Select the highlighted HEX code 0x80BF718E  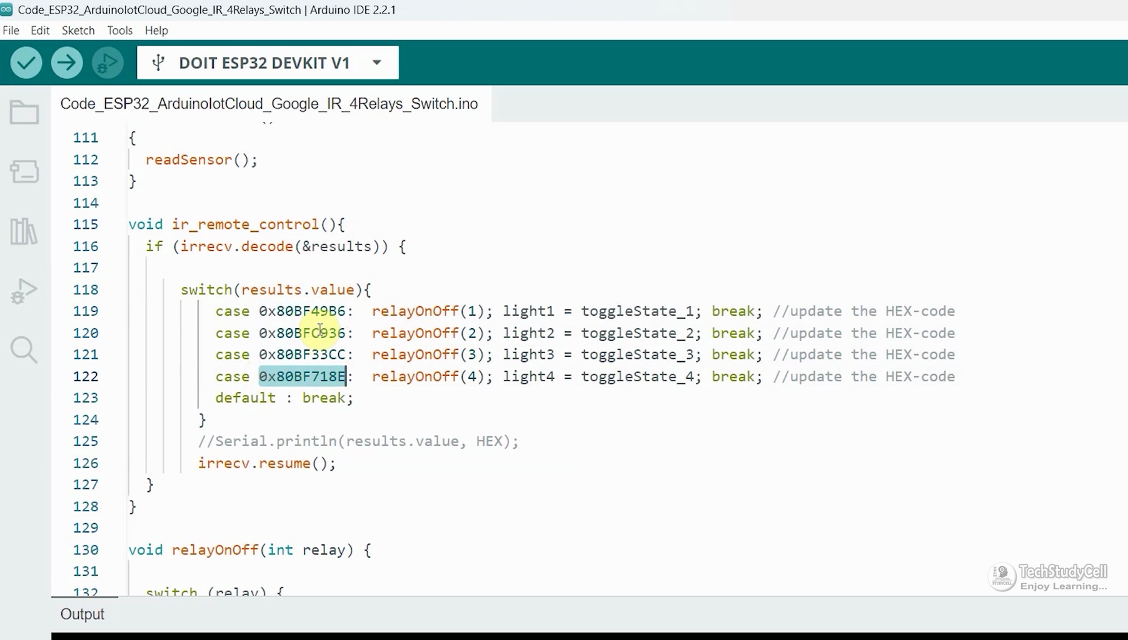pyautogui.click(x=302, y=376)
